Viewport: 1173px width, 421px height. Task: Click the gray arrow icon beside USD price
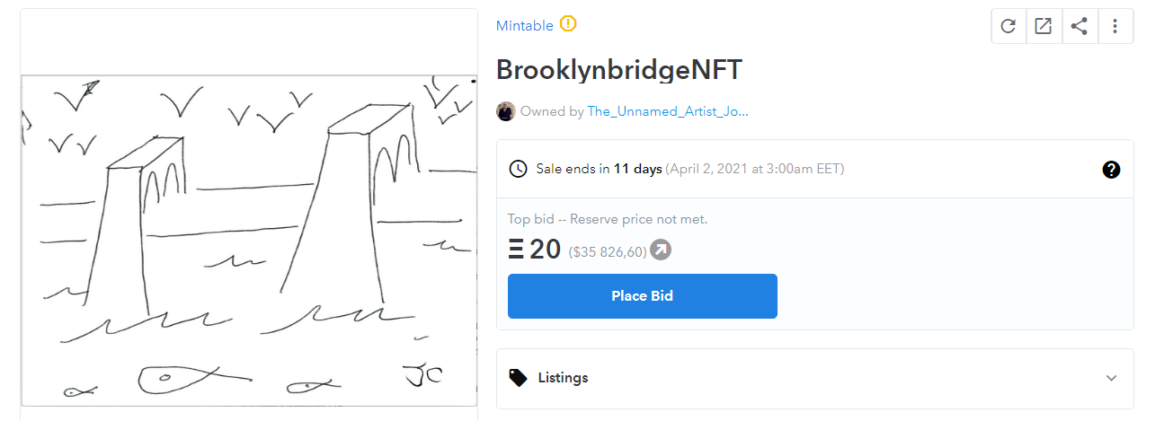[661, 250]
